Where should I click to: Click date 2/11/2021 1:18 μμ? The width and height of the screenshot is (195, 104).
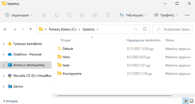pyautogui.click(x=139, y=74)
